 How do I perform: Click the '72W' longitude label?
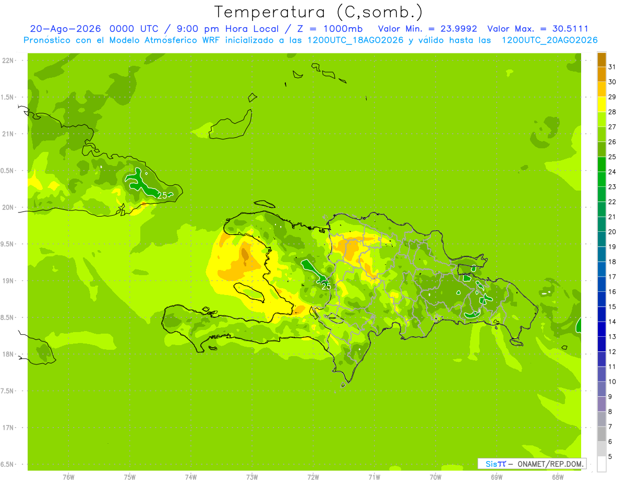coord(314,477)
